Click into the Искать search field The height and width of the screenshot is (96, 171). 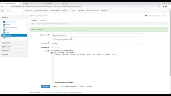coord(15,10)
